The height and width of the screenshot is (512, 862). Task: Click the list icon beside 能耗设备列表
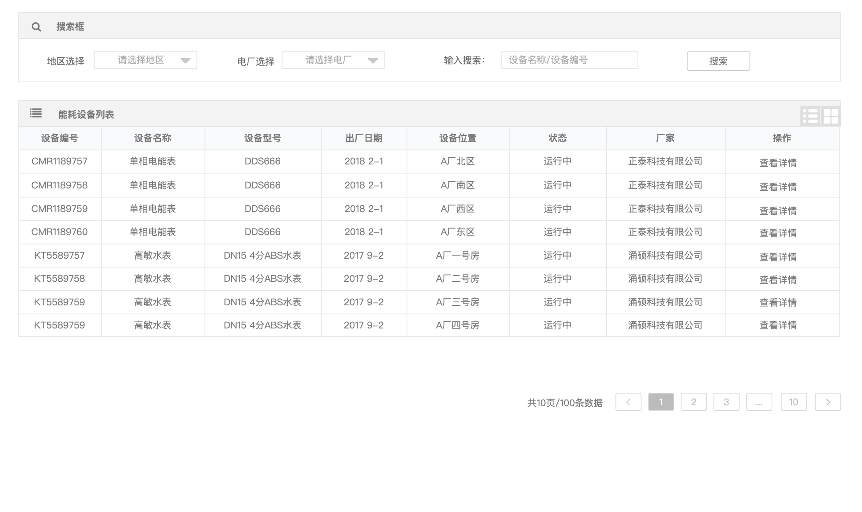pos(36,113)
